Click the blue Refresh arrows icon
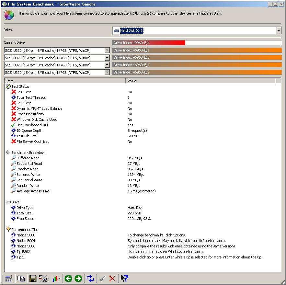This screenshot has width=286, height=285. coord(90,279)
